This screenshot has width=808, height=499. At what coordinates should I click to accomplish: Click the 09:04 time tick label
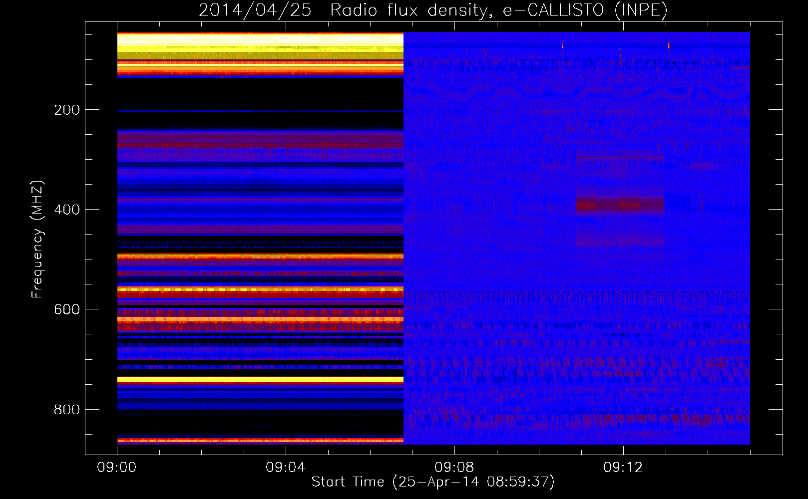pos(286,468)
